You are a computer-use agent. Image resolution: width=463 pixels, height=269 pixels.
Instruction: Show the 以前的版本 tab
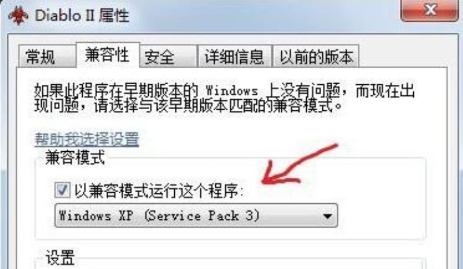(x=316, y=56)
